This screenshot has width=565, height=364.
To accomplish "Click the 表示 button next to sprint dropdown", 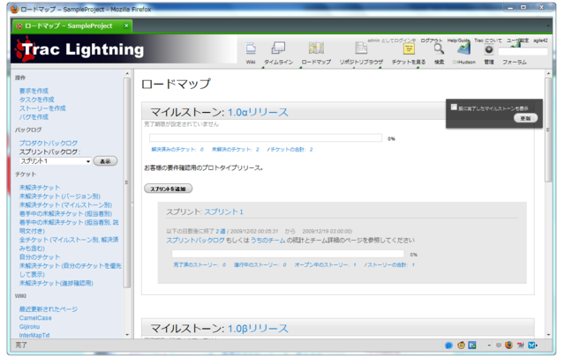I will [105, 161].
